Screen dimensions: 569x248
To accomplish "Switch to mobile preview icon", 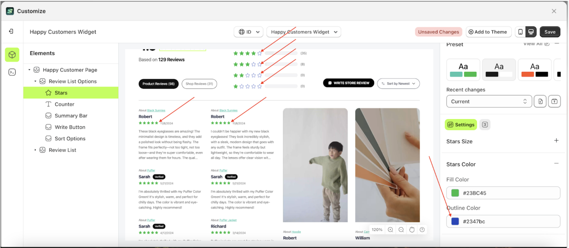I will click(x=520, y=32).
